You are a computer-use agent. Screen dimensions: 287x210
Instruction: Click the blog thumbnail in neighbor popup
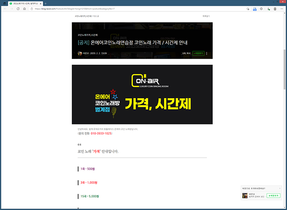(245, 195)
